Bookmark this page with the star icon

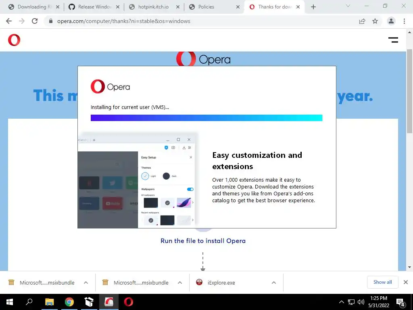click(375, 21)
